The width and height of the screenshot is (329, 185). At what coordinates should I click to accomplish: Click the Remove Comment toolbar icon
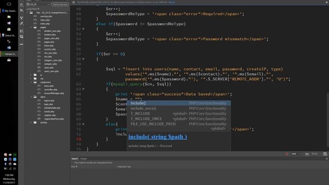[x=22, y=36]
